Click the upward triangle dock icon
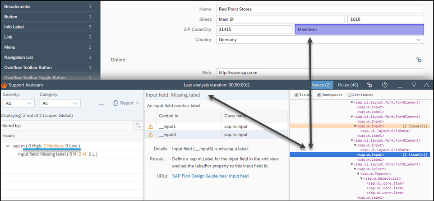The height and width of the screenshot is (201, 434). pyautogui.click(x=426, y=85)
